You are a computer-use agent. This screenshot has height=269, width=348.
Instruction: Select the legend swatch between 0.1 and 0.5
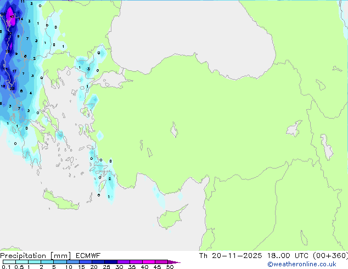[9, 262]
